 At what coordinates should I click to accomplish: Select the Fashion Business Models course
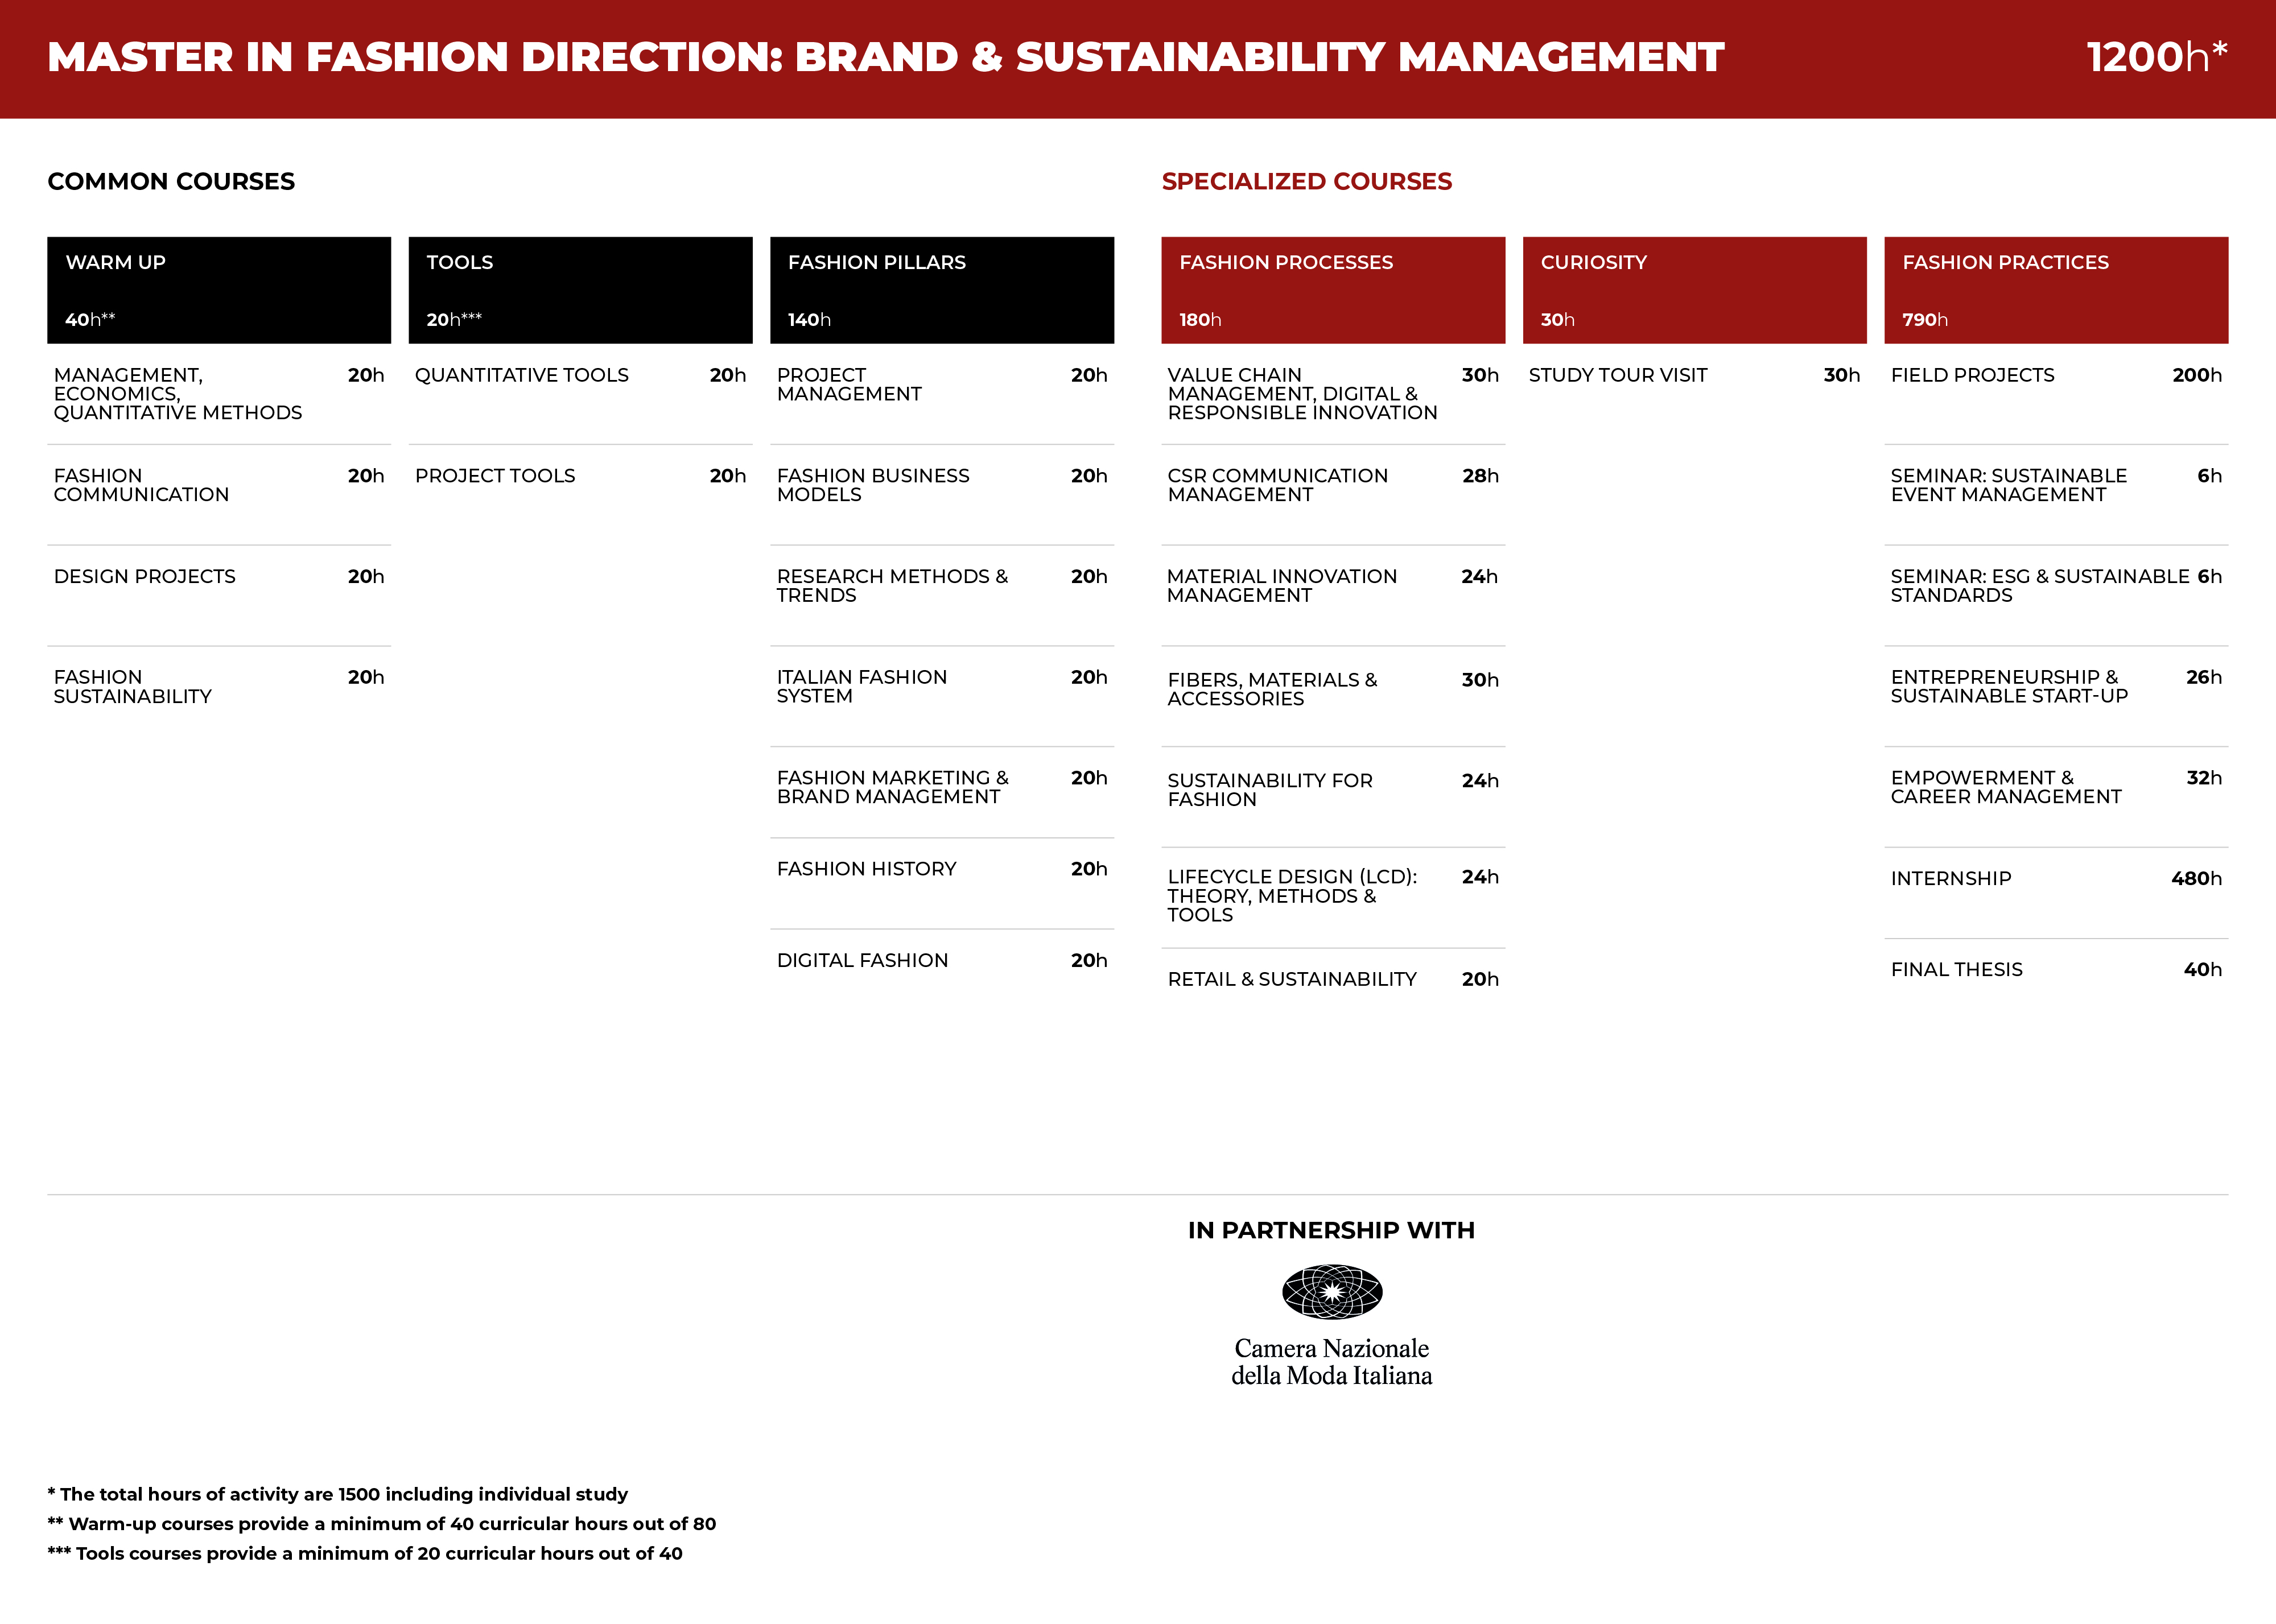pyautogui.click(x=942, y=495)
